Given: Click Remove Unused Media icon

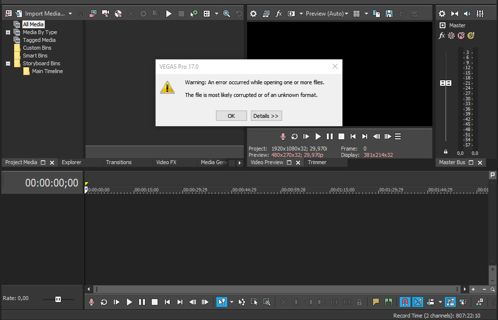Looking at the screenshot, I should (9, 13).
